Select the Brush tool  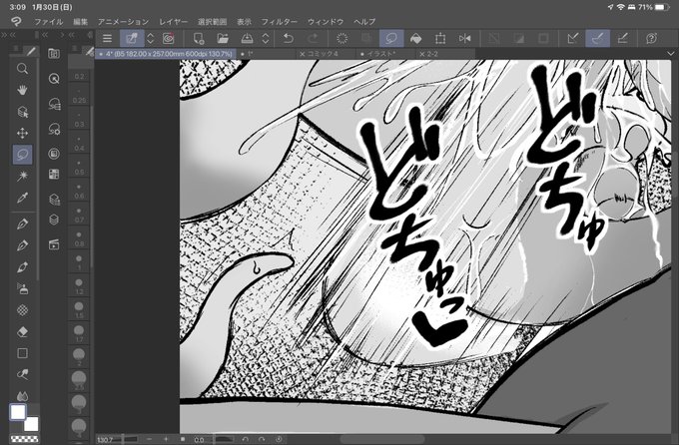click(22, 267)
